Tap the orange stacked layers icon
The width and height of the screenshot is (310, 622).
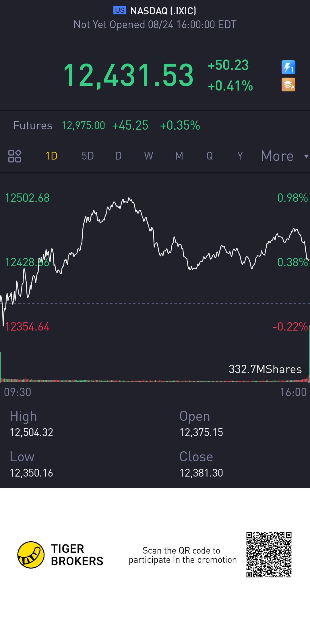click(x=288, y=85)
